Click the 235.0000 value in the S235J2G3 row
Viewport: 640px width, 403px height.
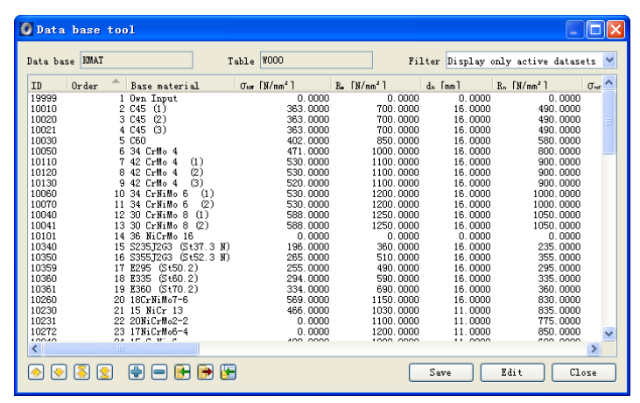coord(559,247)
